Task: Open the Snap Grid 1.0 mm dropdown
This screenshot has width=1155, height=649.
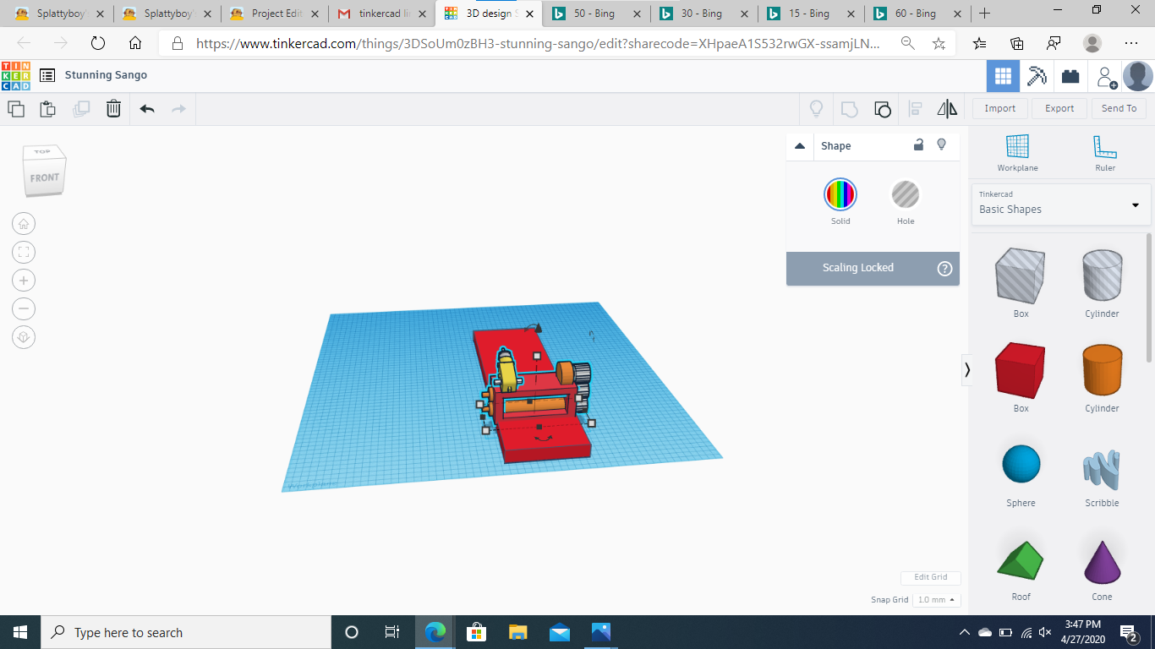Action: [x=936, y=599]
